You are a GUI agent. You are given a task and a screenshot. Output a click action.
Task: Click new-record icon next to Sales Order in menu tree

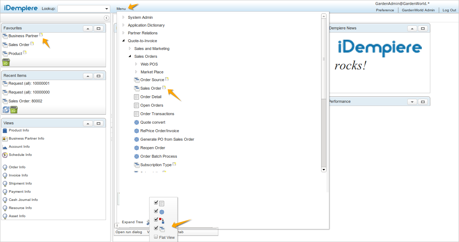tap(164, 88)
